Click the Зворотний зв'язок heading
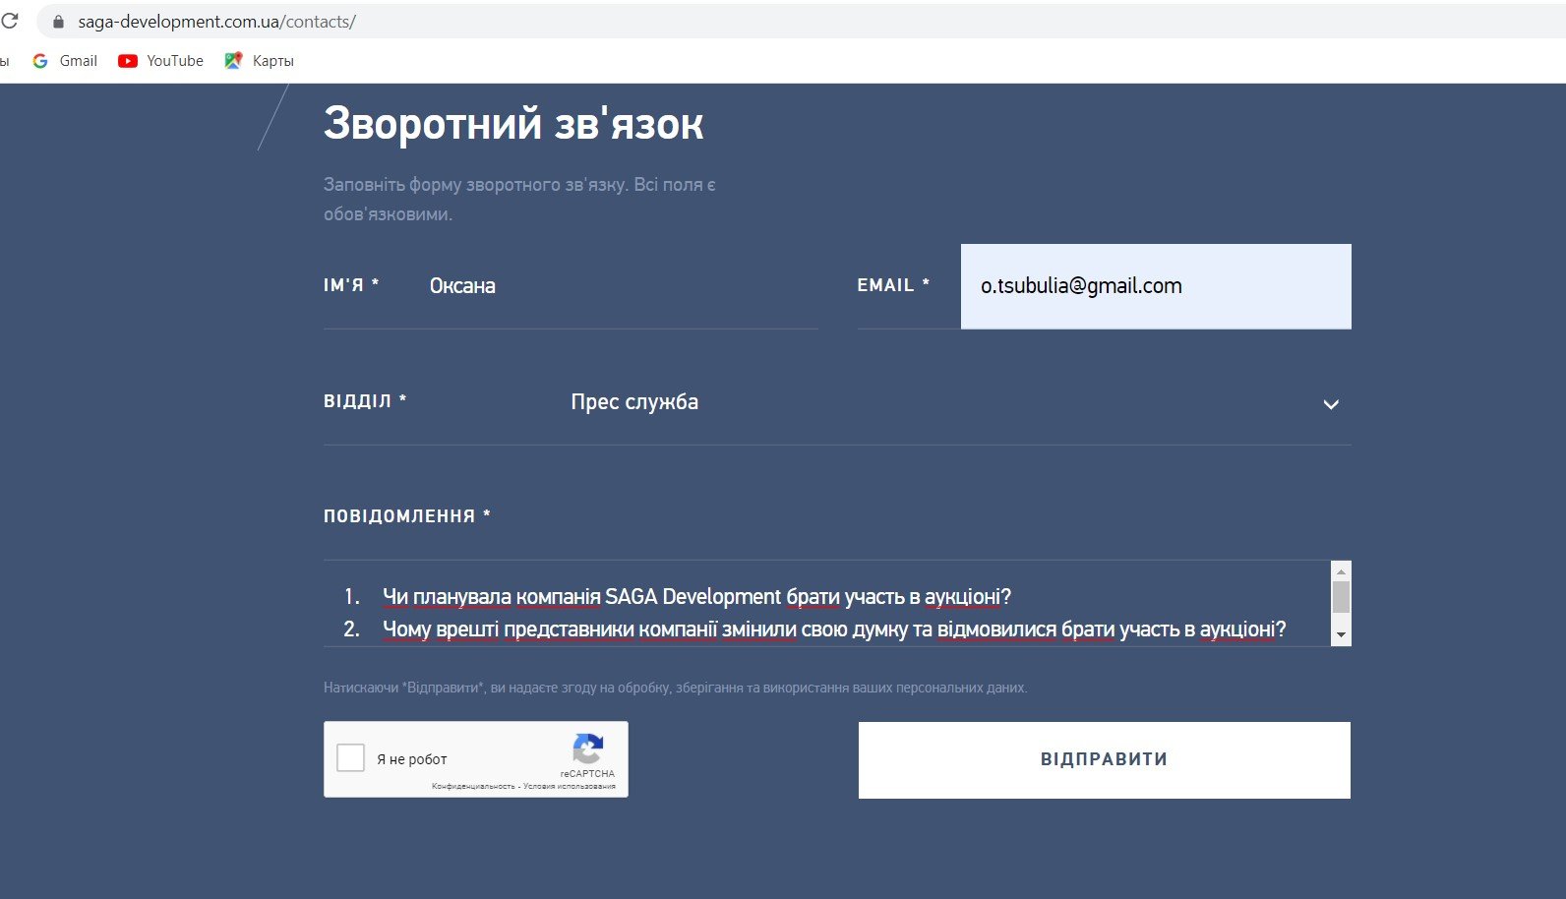Viewport: 1566px width, 899px height. click(513, 124)
